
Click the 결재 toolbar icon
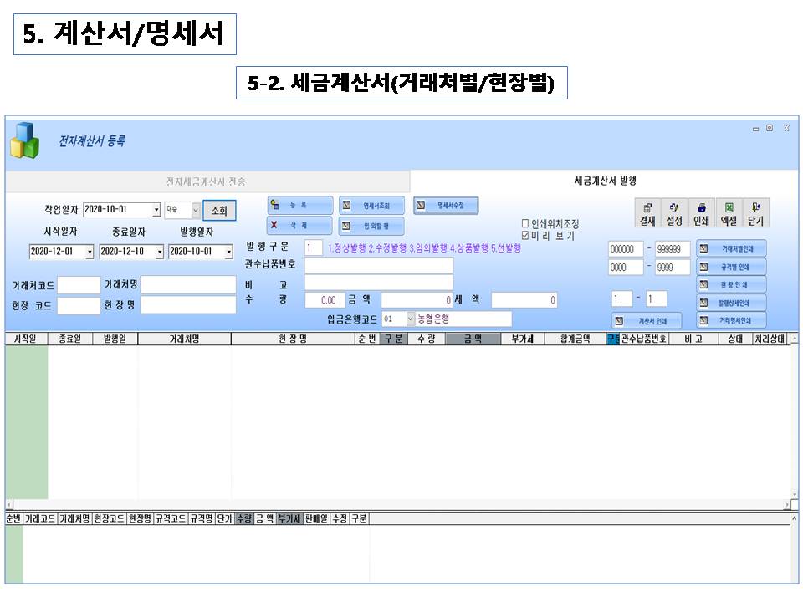point(647,213)
